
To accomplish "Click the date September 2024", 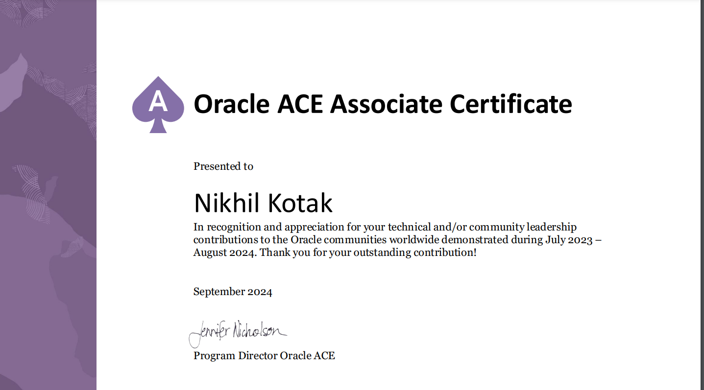I will (x=233, y=292).
